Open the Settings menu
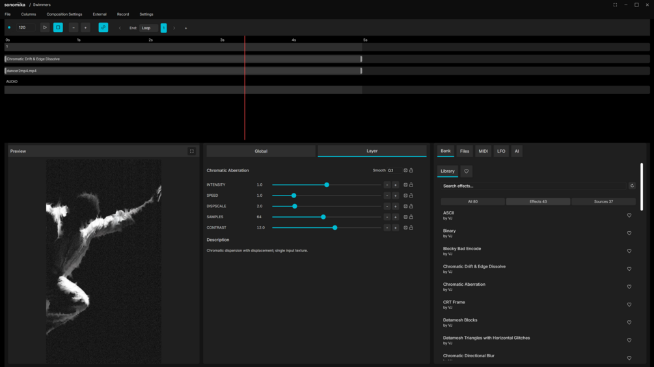The width and height of the screenshot is (654, 367). pos(146,14)
